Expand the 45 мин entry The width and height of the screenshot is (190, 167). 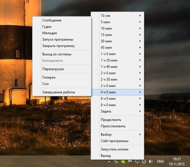point(117,47)
